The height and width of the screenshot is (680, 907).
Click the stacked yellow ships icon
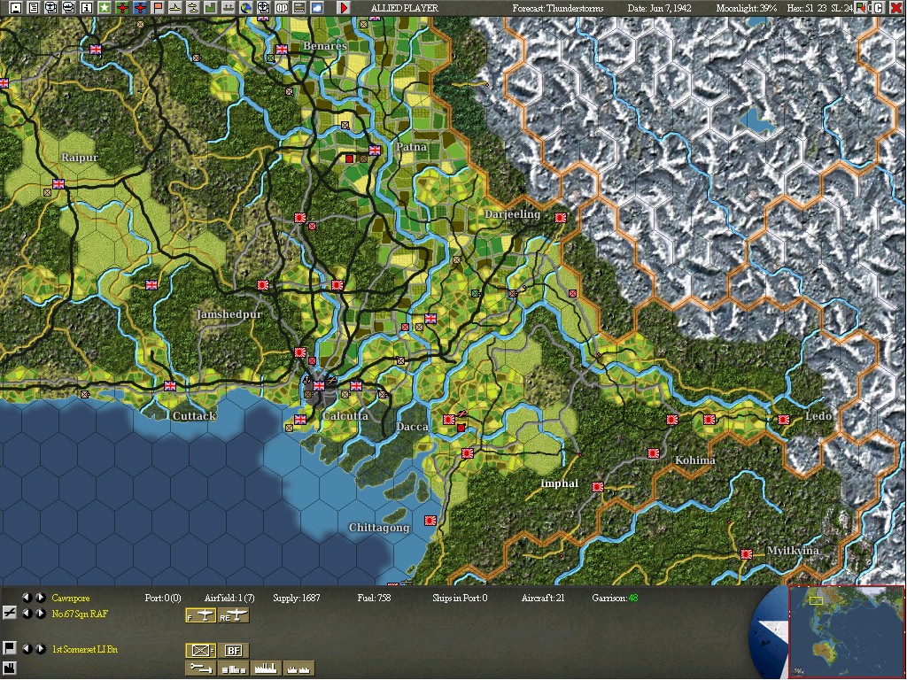(x=192, y=7)
